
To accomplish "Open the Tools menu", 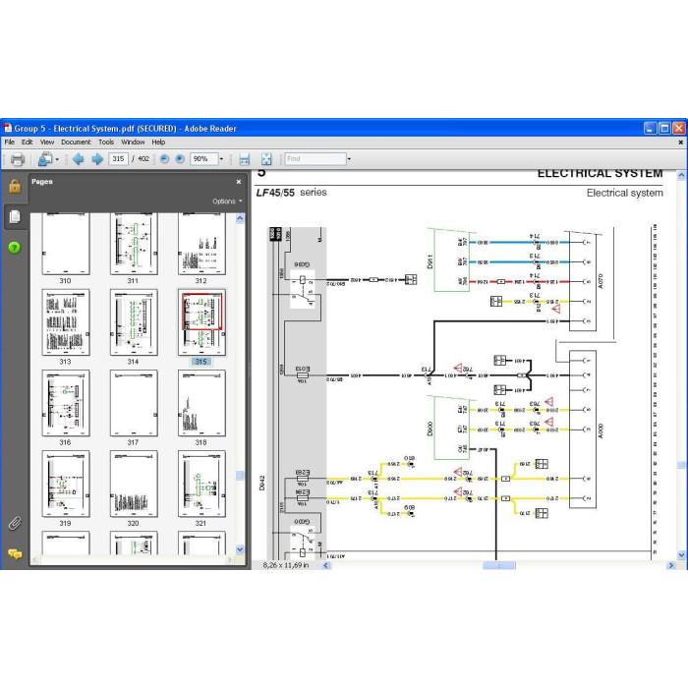I will point(106,143).
